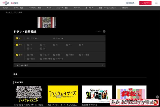
Task: Toggle the 全て checkbox in the weekday row
Action: (17, 45)
